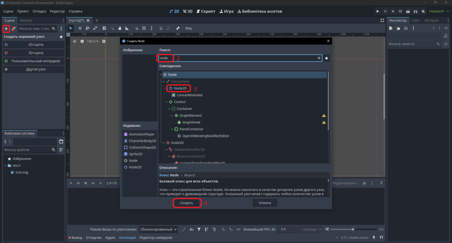452x243 pixels.
Task: Select Node2D in matches tree
Action: (180, 88)
